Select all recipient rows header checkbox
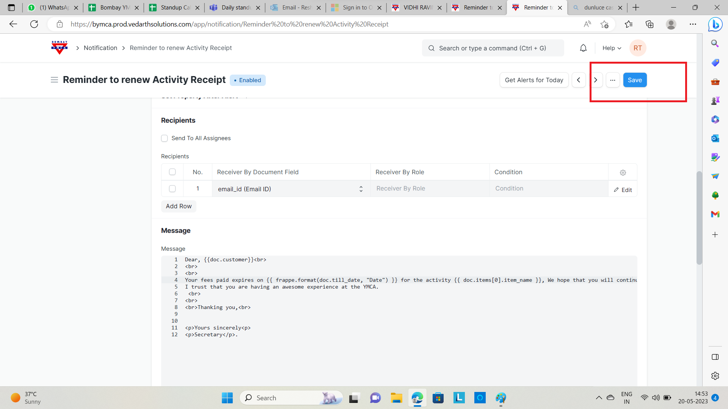Image resolution: width=728 pixels, height=409 pixels. 173,172
